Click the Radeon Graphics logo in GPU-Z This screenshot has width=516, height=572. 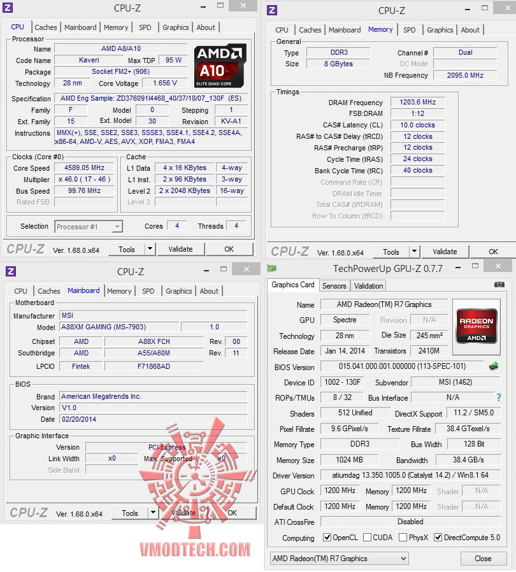click(477, 326)
